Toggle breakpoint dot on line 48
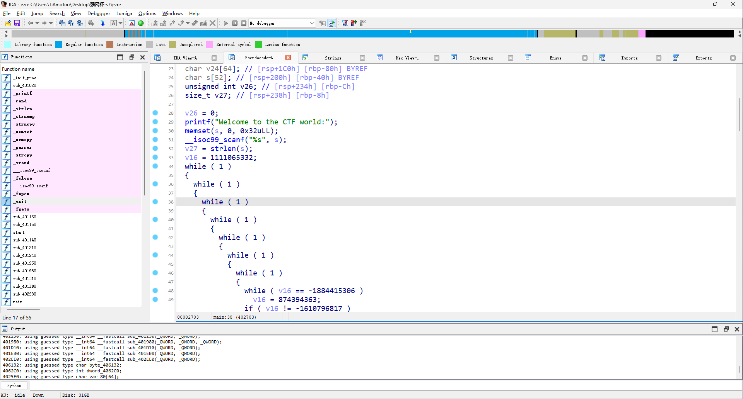Screen dimensions: 743x399 click(155, 290)
